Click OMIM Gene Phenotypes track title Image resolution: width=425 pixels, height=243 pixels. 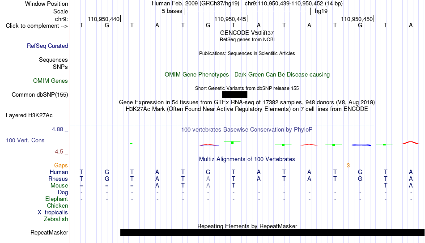click(247, 75)
